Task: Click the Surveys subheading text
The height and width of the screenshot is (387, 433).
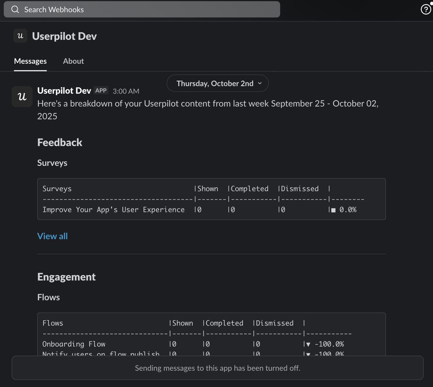Action: (52, 163)
